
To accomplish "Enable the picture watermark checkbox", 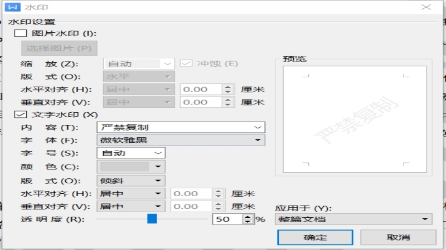I will [x=21, y=33].
